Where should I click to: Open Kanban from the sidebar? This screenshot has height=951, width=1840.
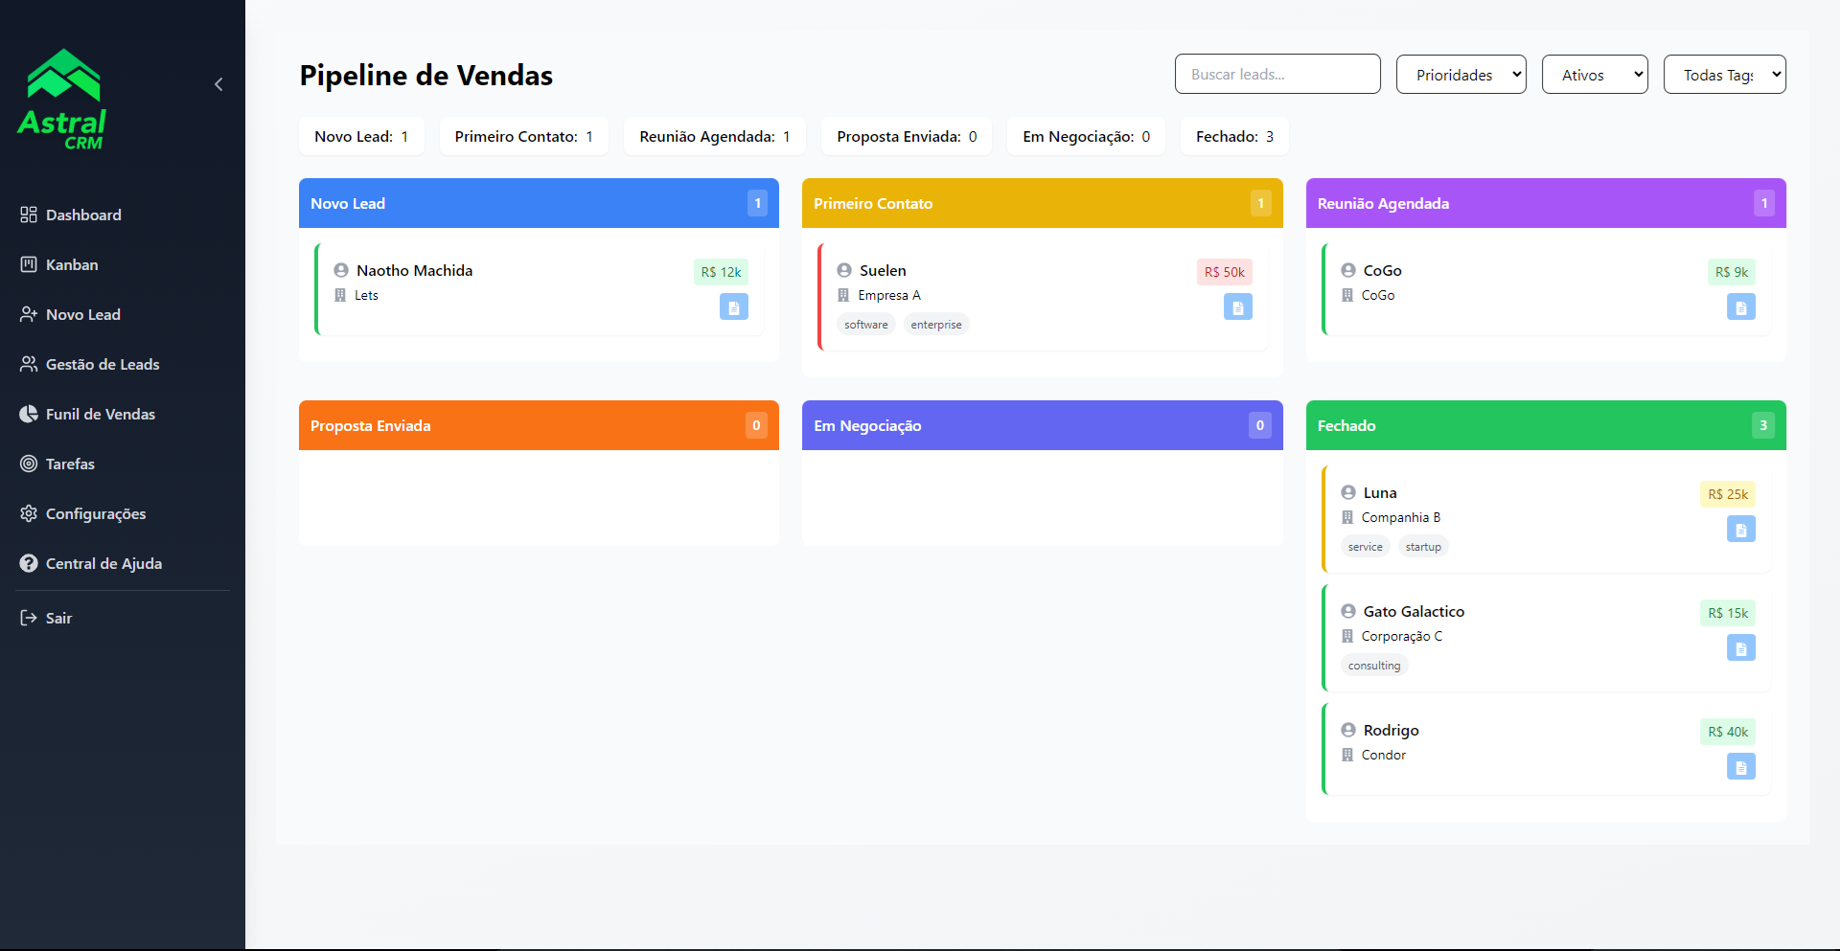(72, 265)
